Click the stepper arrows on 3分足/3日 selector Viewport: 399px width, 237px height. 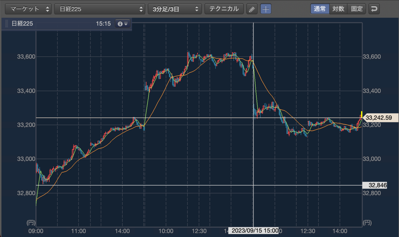coord(197,9)
